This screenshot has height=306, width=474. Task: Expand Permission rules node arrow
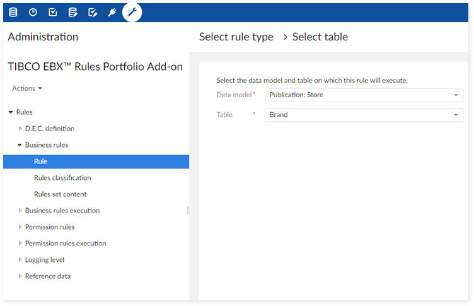click(x=20, y=227)
